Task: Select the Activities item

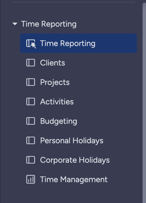Action: pyautogui.click(x=57, y=101)
